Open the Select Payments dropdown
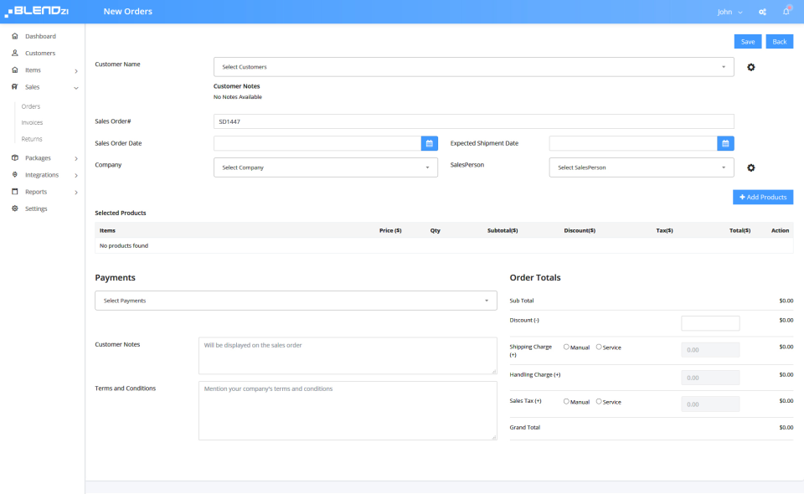The height and width of the screenshot is (494, 804). coord(296,301)
